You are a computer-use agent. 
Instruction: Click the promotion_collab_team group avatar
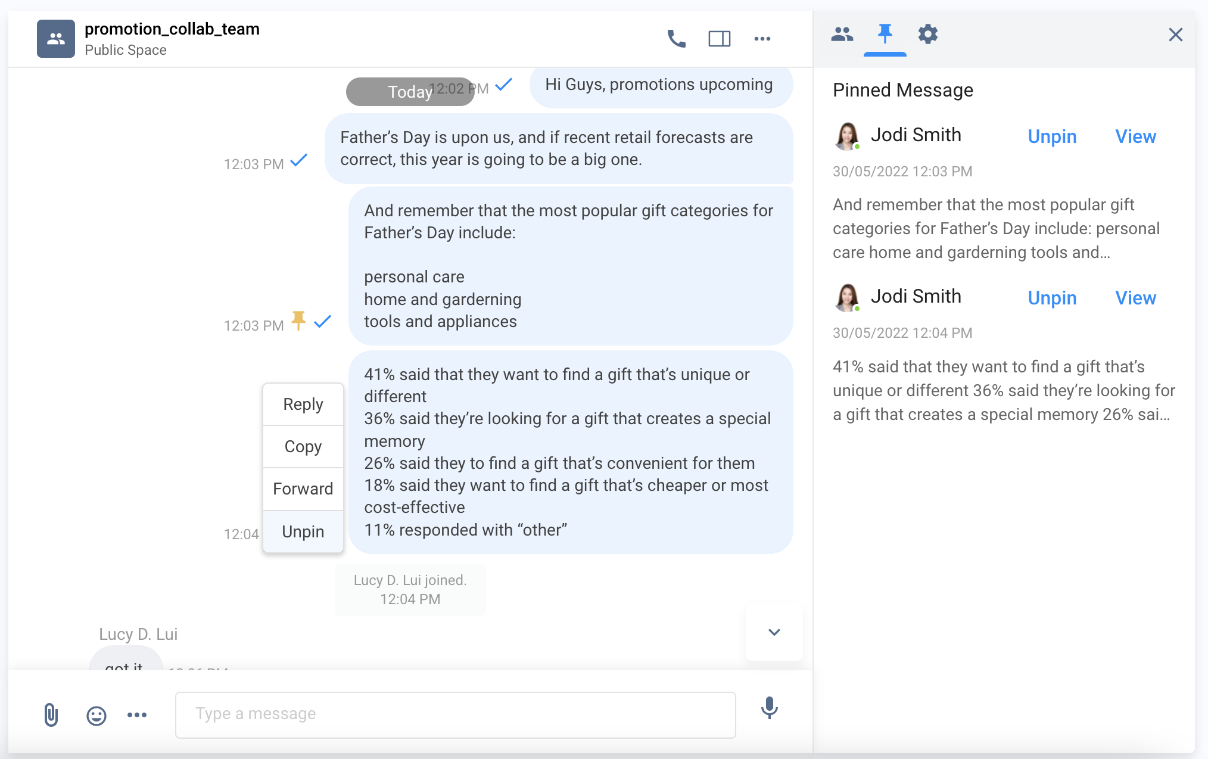tap(56, 39)
